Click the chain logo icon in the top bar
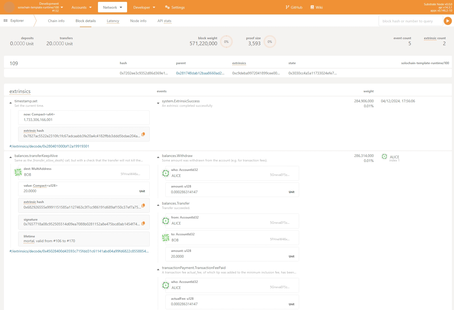 click(9, 7)
